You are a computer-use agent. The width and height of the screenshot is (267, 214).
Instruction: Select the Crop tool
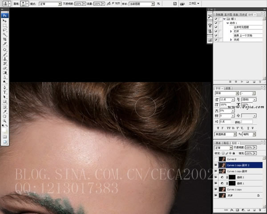[x=4, y=39]
